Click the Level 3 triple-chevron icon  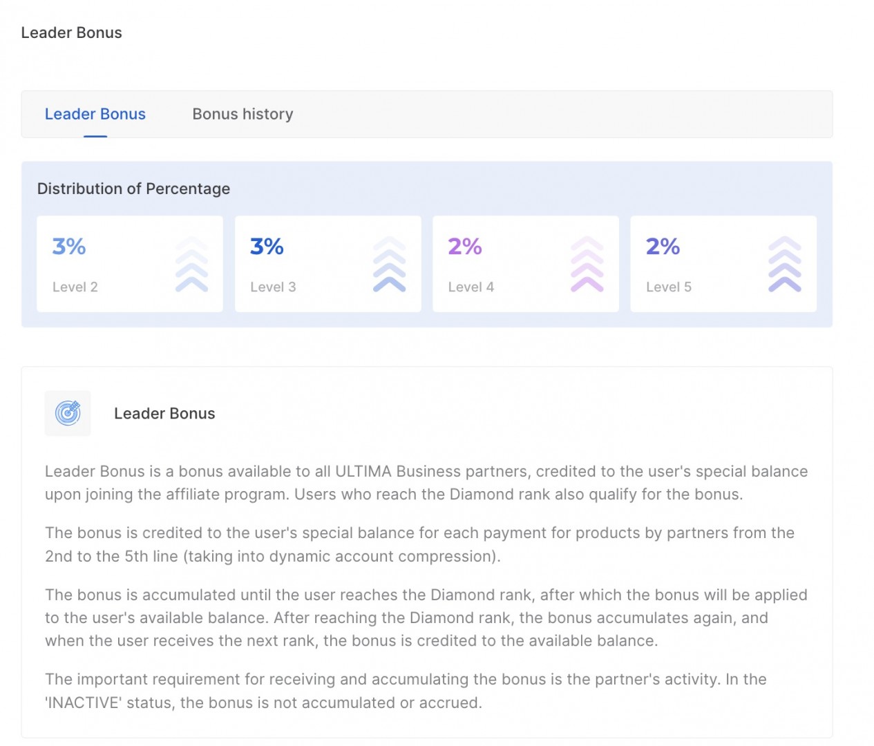pyautogui.click(x=389, y=265)
